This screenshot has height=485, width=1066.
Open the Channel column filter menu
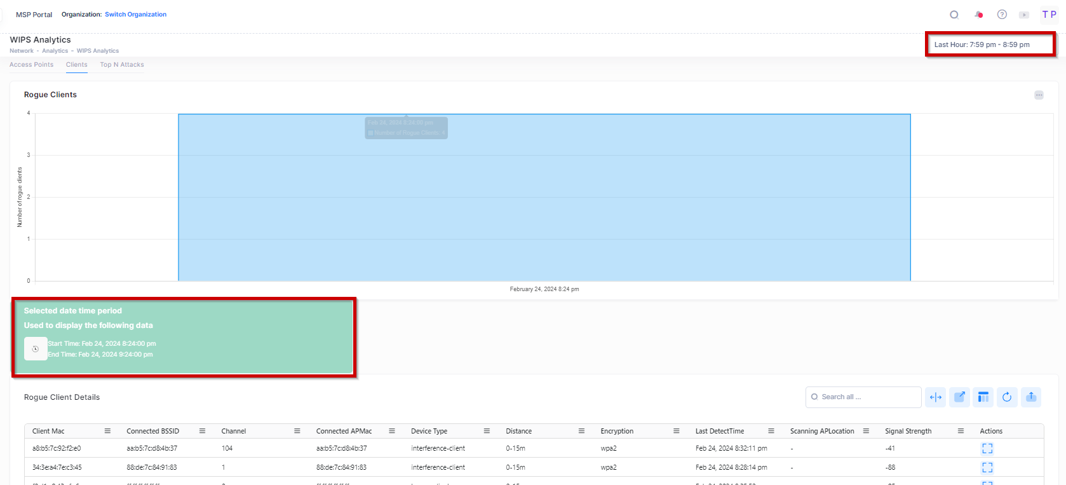pos(297,431)
